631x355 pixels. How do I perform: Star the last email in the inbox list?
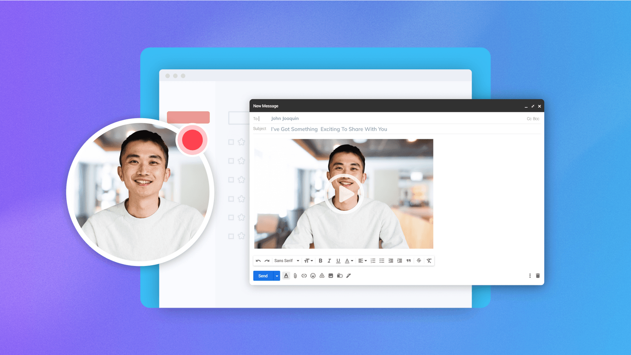pyautogui.click(x=241, y=236)
